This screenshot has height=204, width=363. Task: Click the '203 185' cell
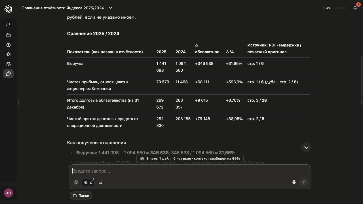(x=183, y=119)
